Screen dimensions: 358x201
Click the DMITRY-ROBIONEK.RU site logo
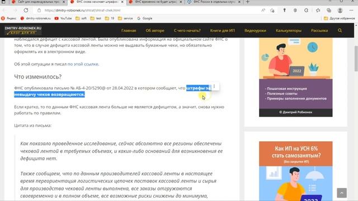pos(23,30)
